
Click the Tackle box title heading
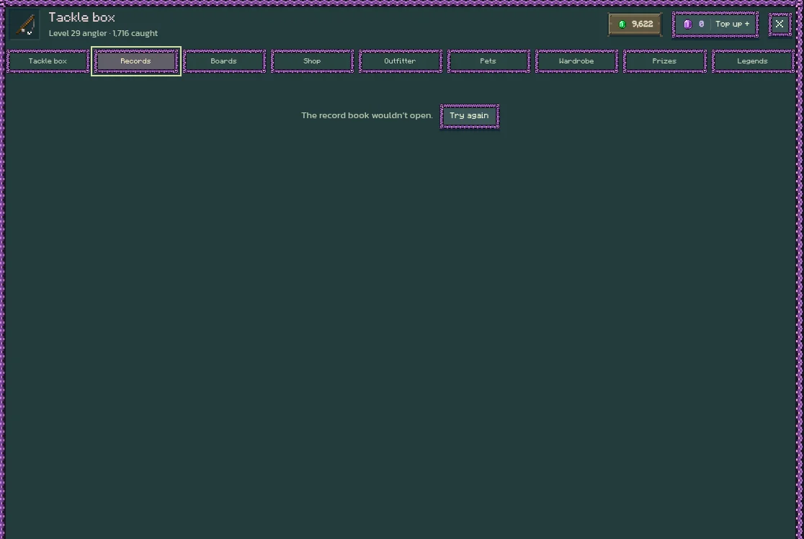tap(81, 17)
